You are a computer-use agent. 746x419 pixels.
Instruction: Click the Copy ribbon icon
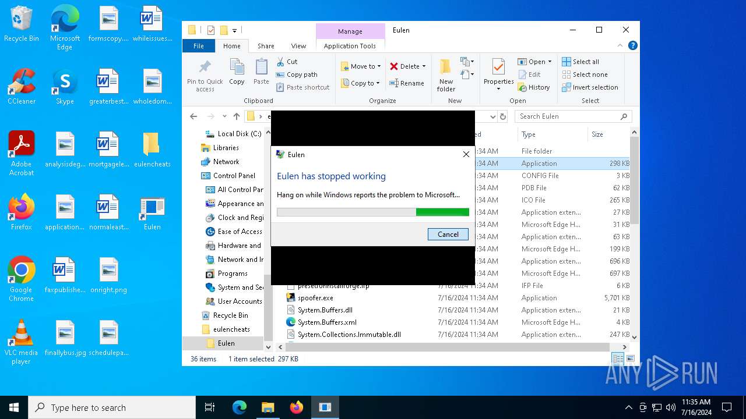click(237, 72)
